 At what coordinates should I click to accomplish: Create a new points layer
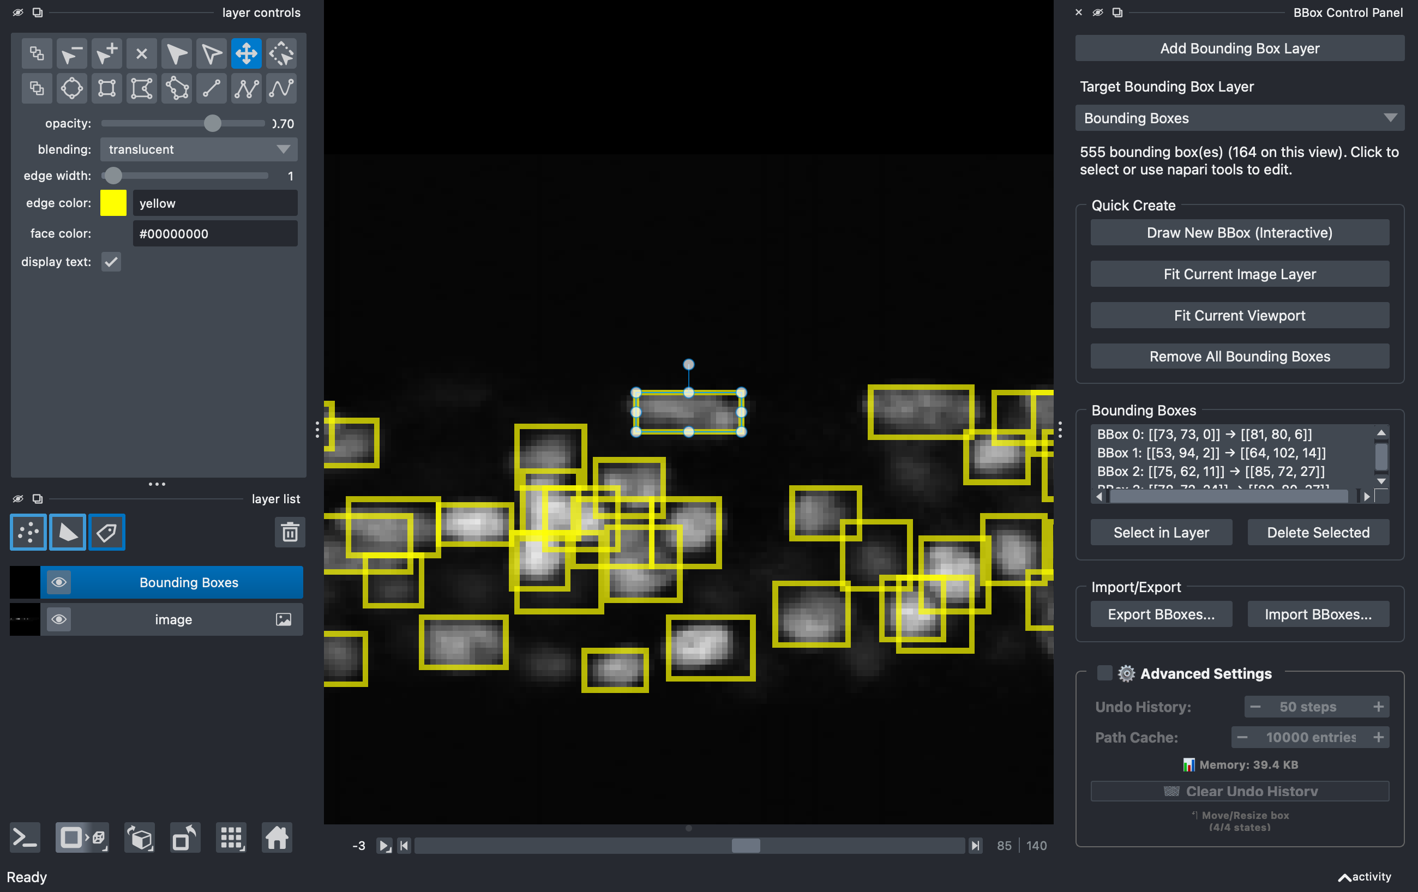point(28,532)
